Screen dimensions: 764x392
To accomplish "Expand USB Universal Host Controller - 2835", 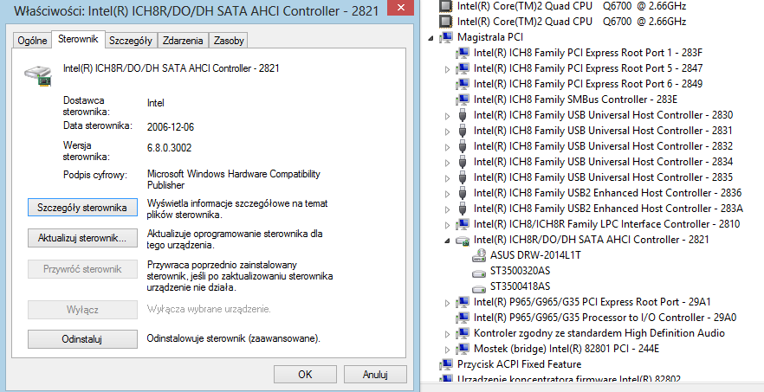I will [447, 178].
